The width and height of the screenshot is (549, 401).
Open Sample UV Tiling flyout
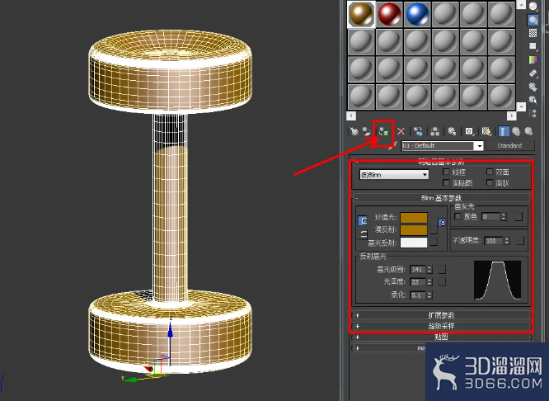tap(533, 46)
